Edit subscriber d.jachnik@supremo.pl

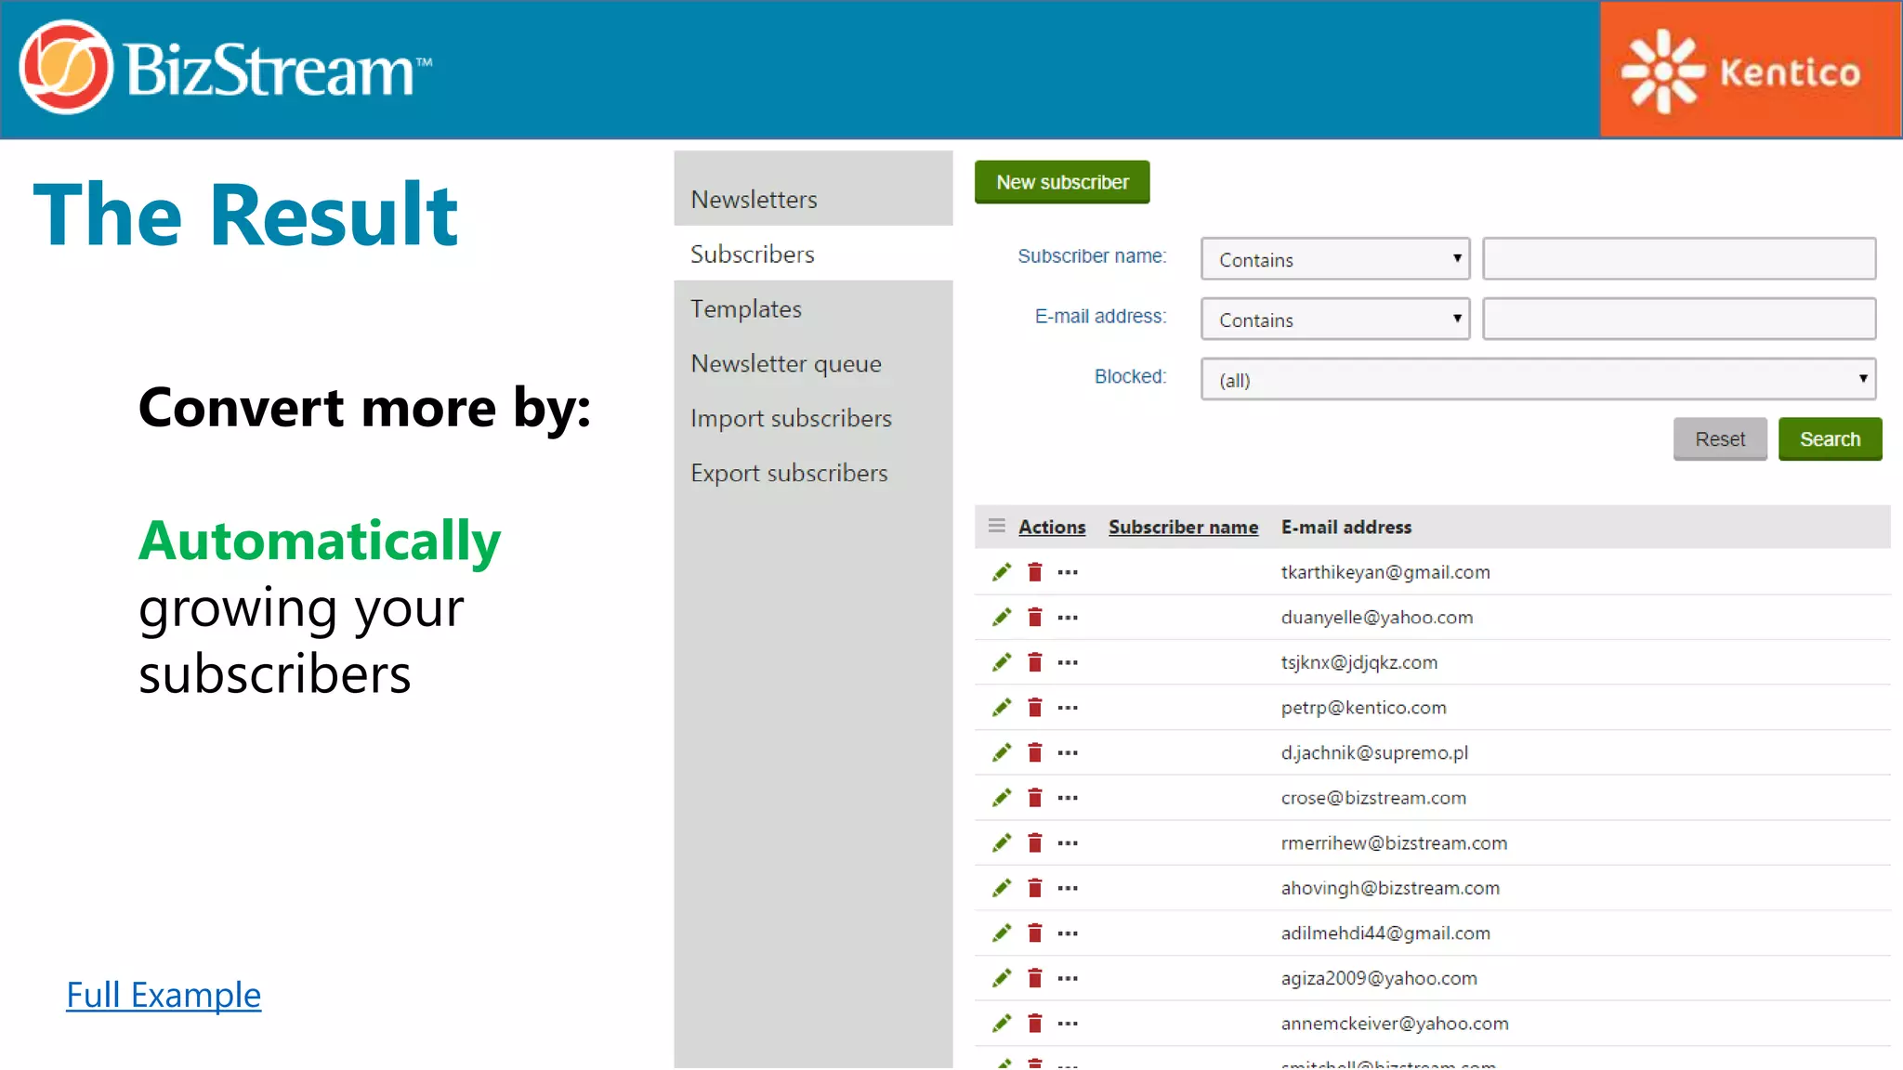[1001, 752]
